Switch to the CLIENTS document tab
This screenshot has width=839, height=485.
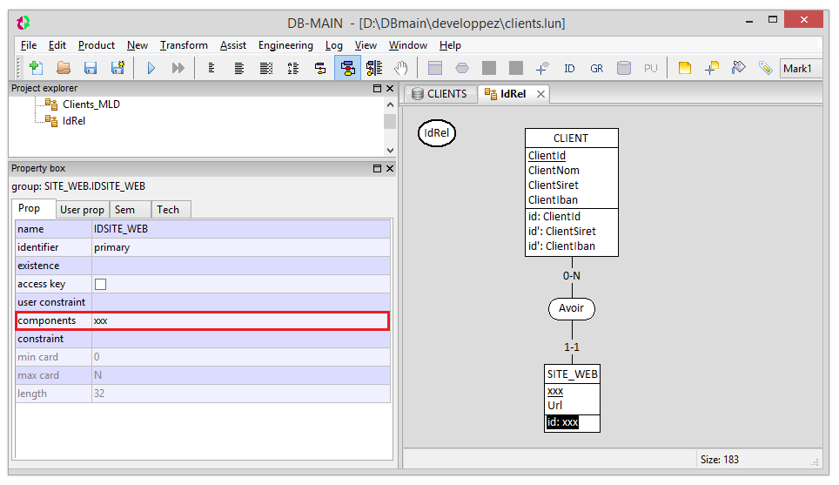[440, 94]
